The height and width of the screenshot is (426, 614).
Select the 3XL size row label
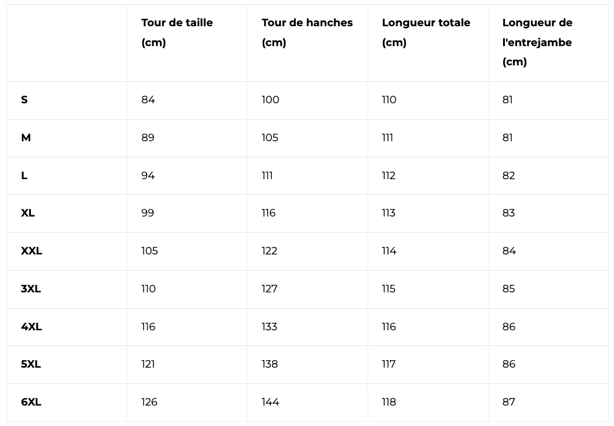31,289
